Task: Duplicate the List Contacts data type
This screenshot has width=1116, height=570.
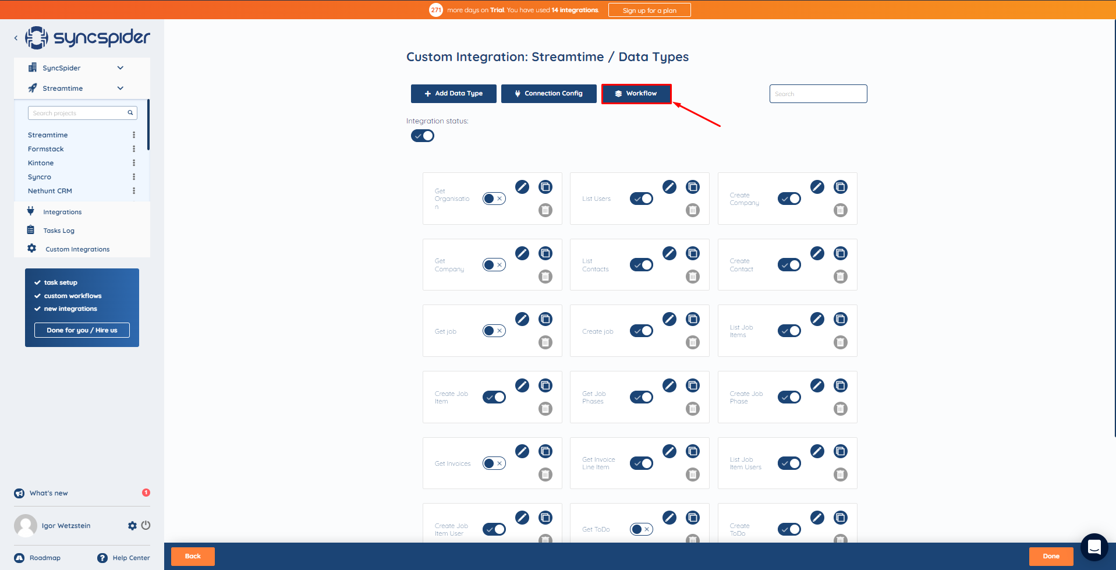Action: point(693,253)
